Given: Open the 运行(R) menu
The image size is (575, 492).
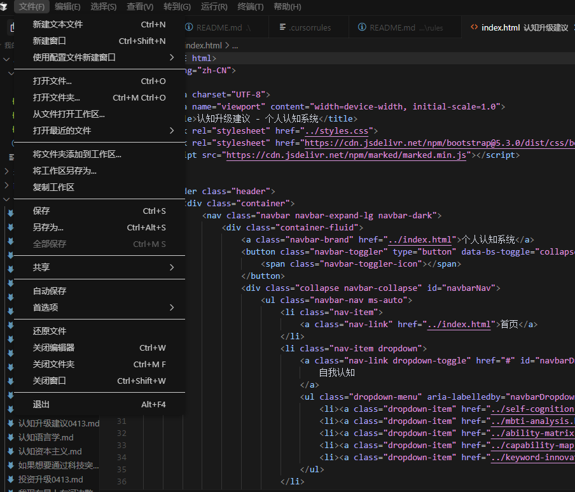Looking at the screenshot, I should click(214, 6).
